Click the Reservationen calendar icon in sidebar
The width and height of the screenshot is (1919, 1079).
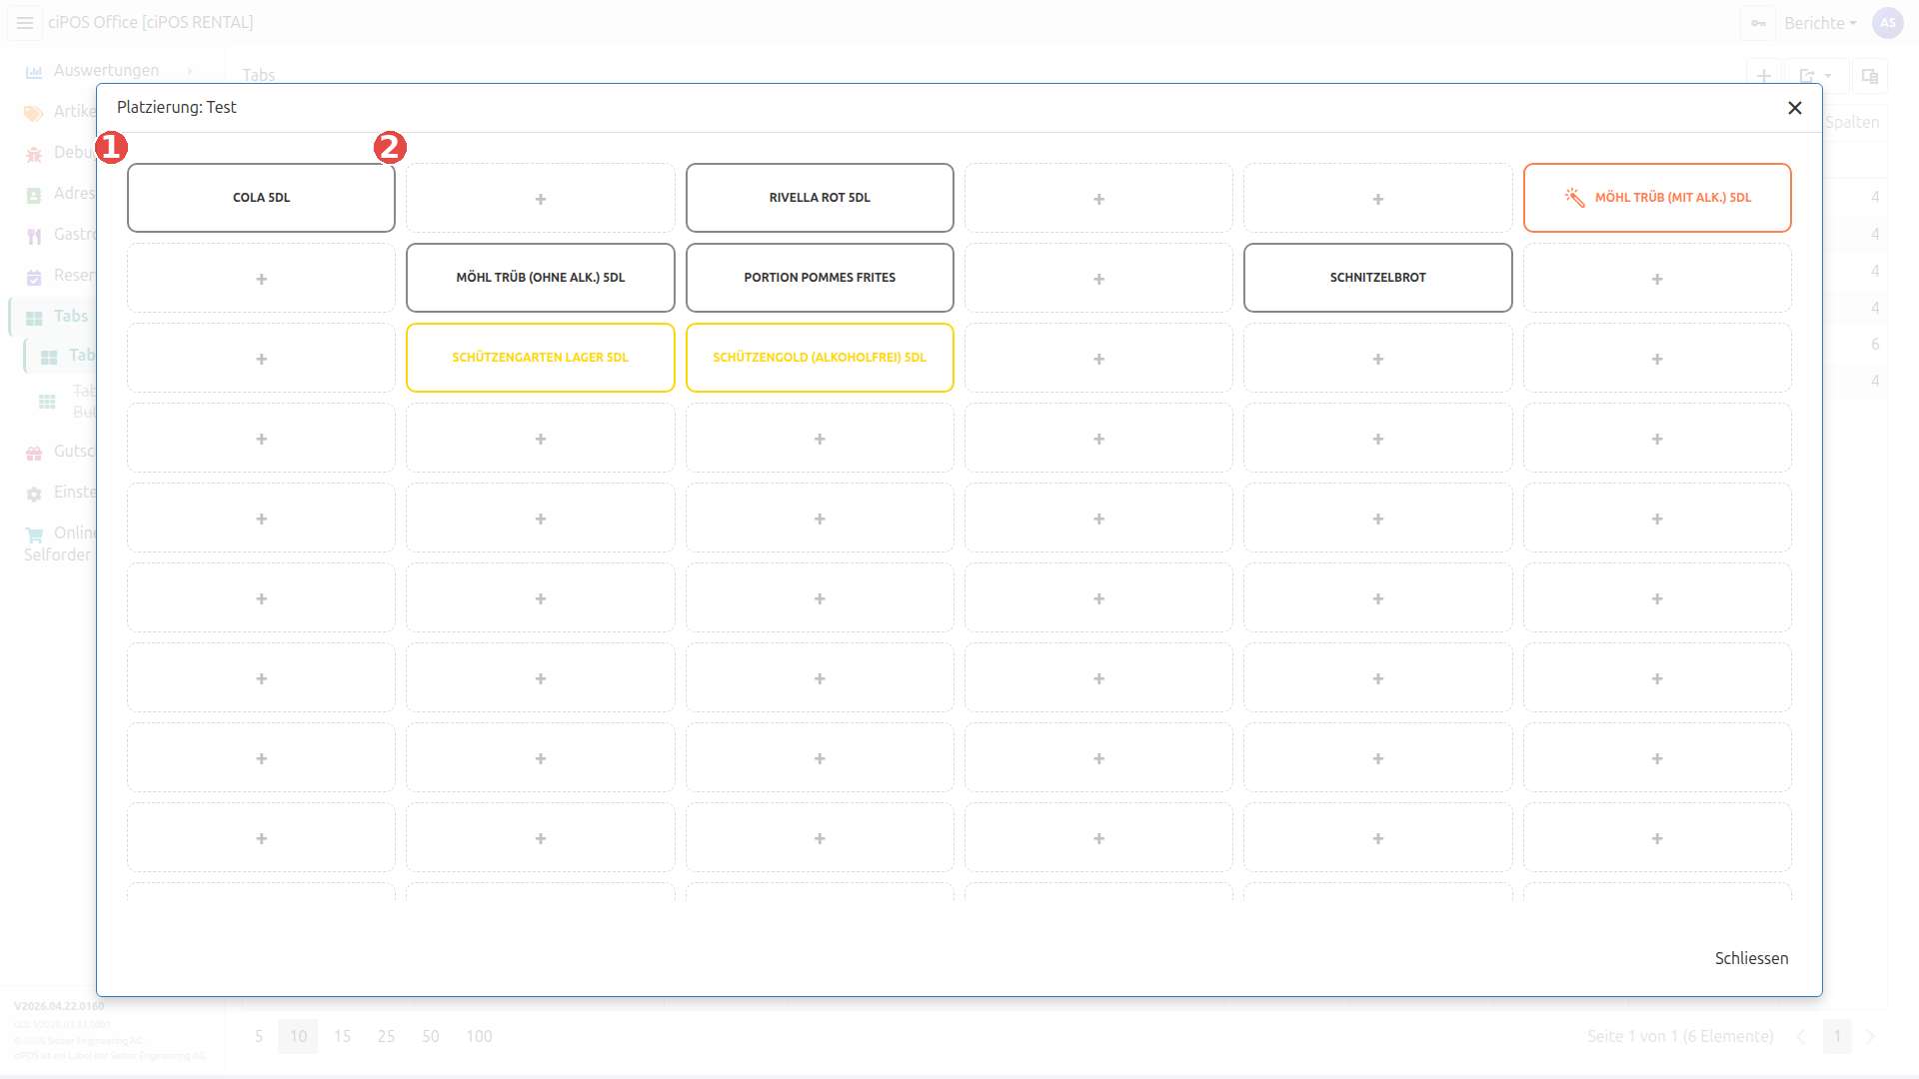click(34, 276)
